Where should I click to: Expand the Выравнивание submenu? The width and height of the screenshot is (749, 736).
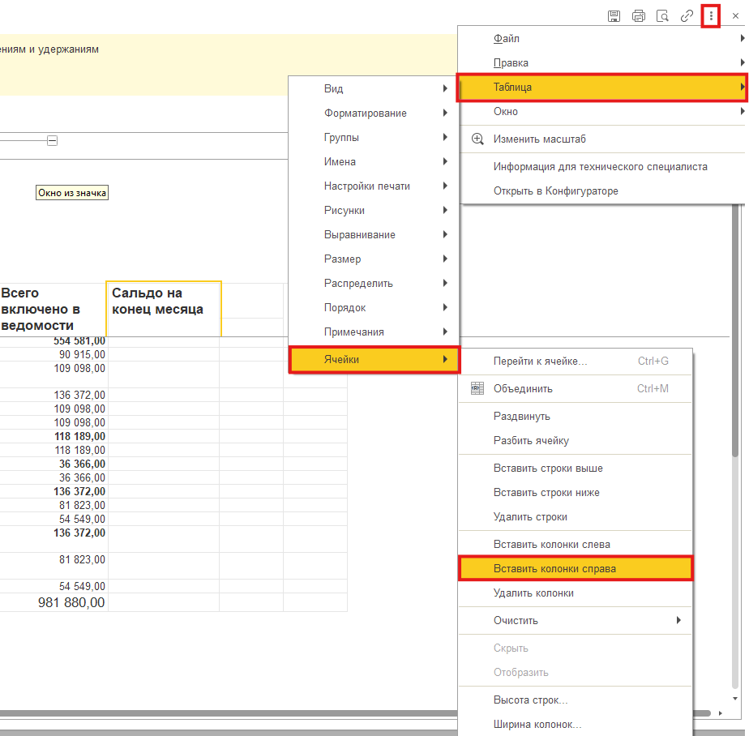(x=374, y=235)
